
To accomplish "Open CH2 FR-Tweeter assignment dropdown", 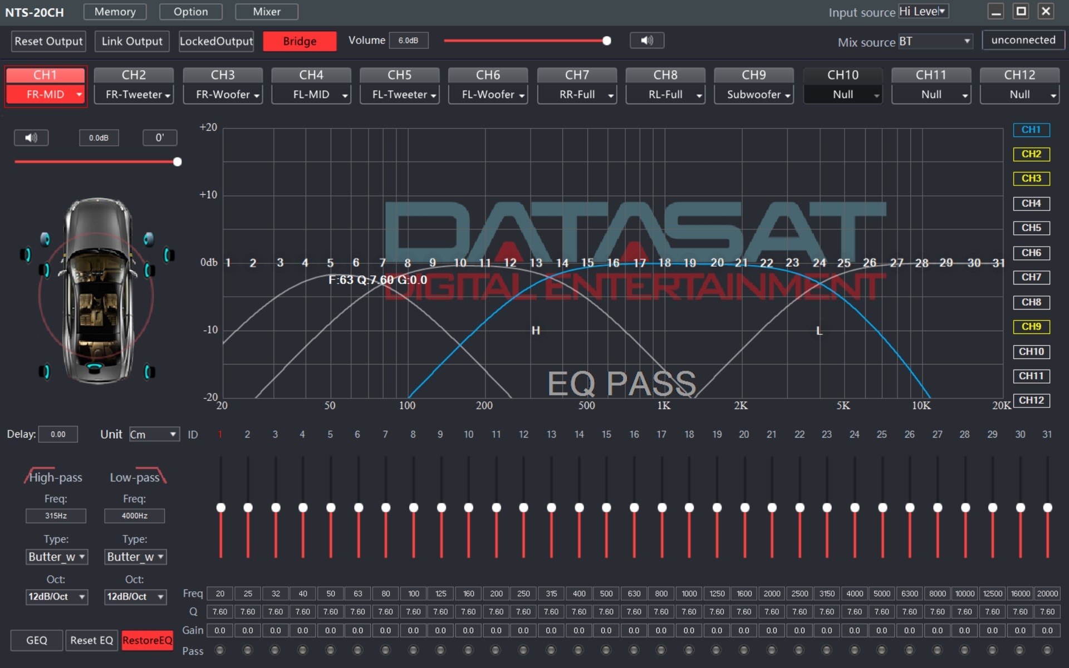I will (134, 95).
